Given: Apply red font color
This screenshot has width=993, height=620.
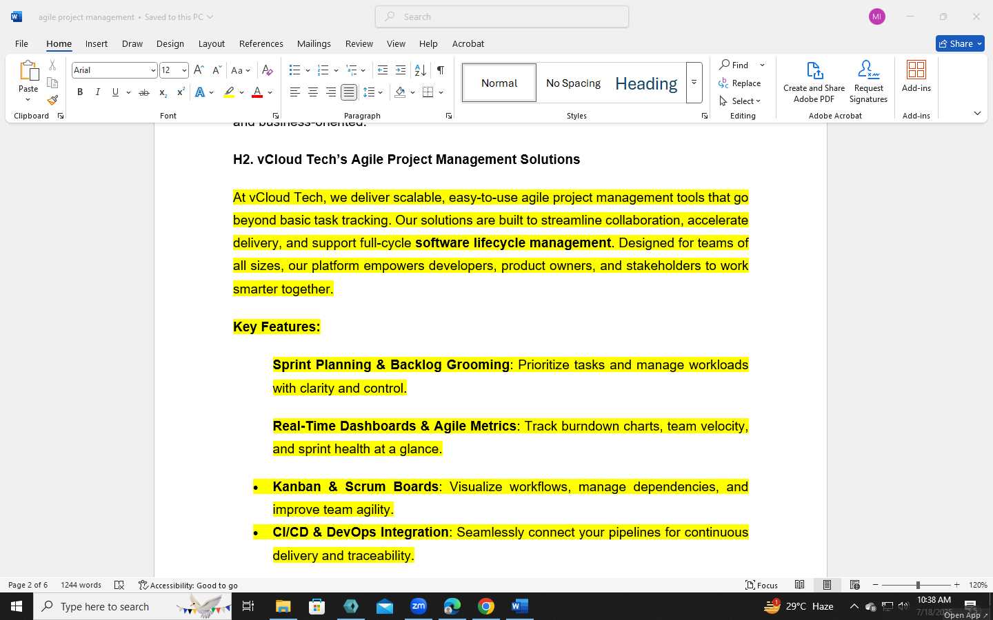Looking at the screenshot, I should point(257,92).
